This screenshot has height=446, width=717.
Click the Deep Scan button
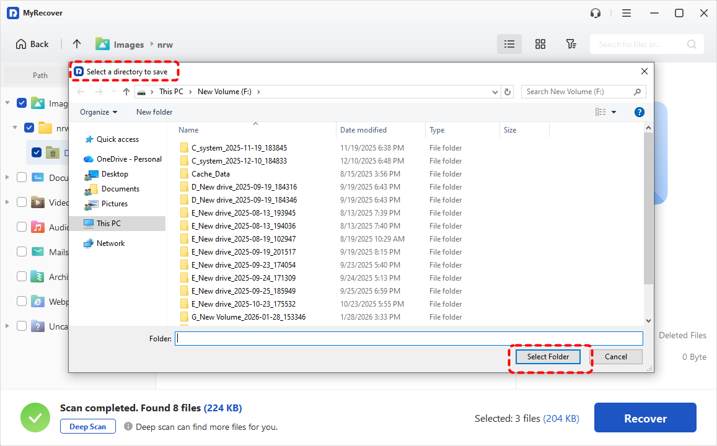click(87, 427)
